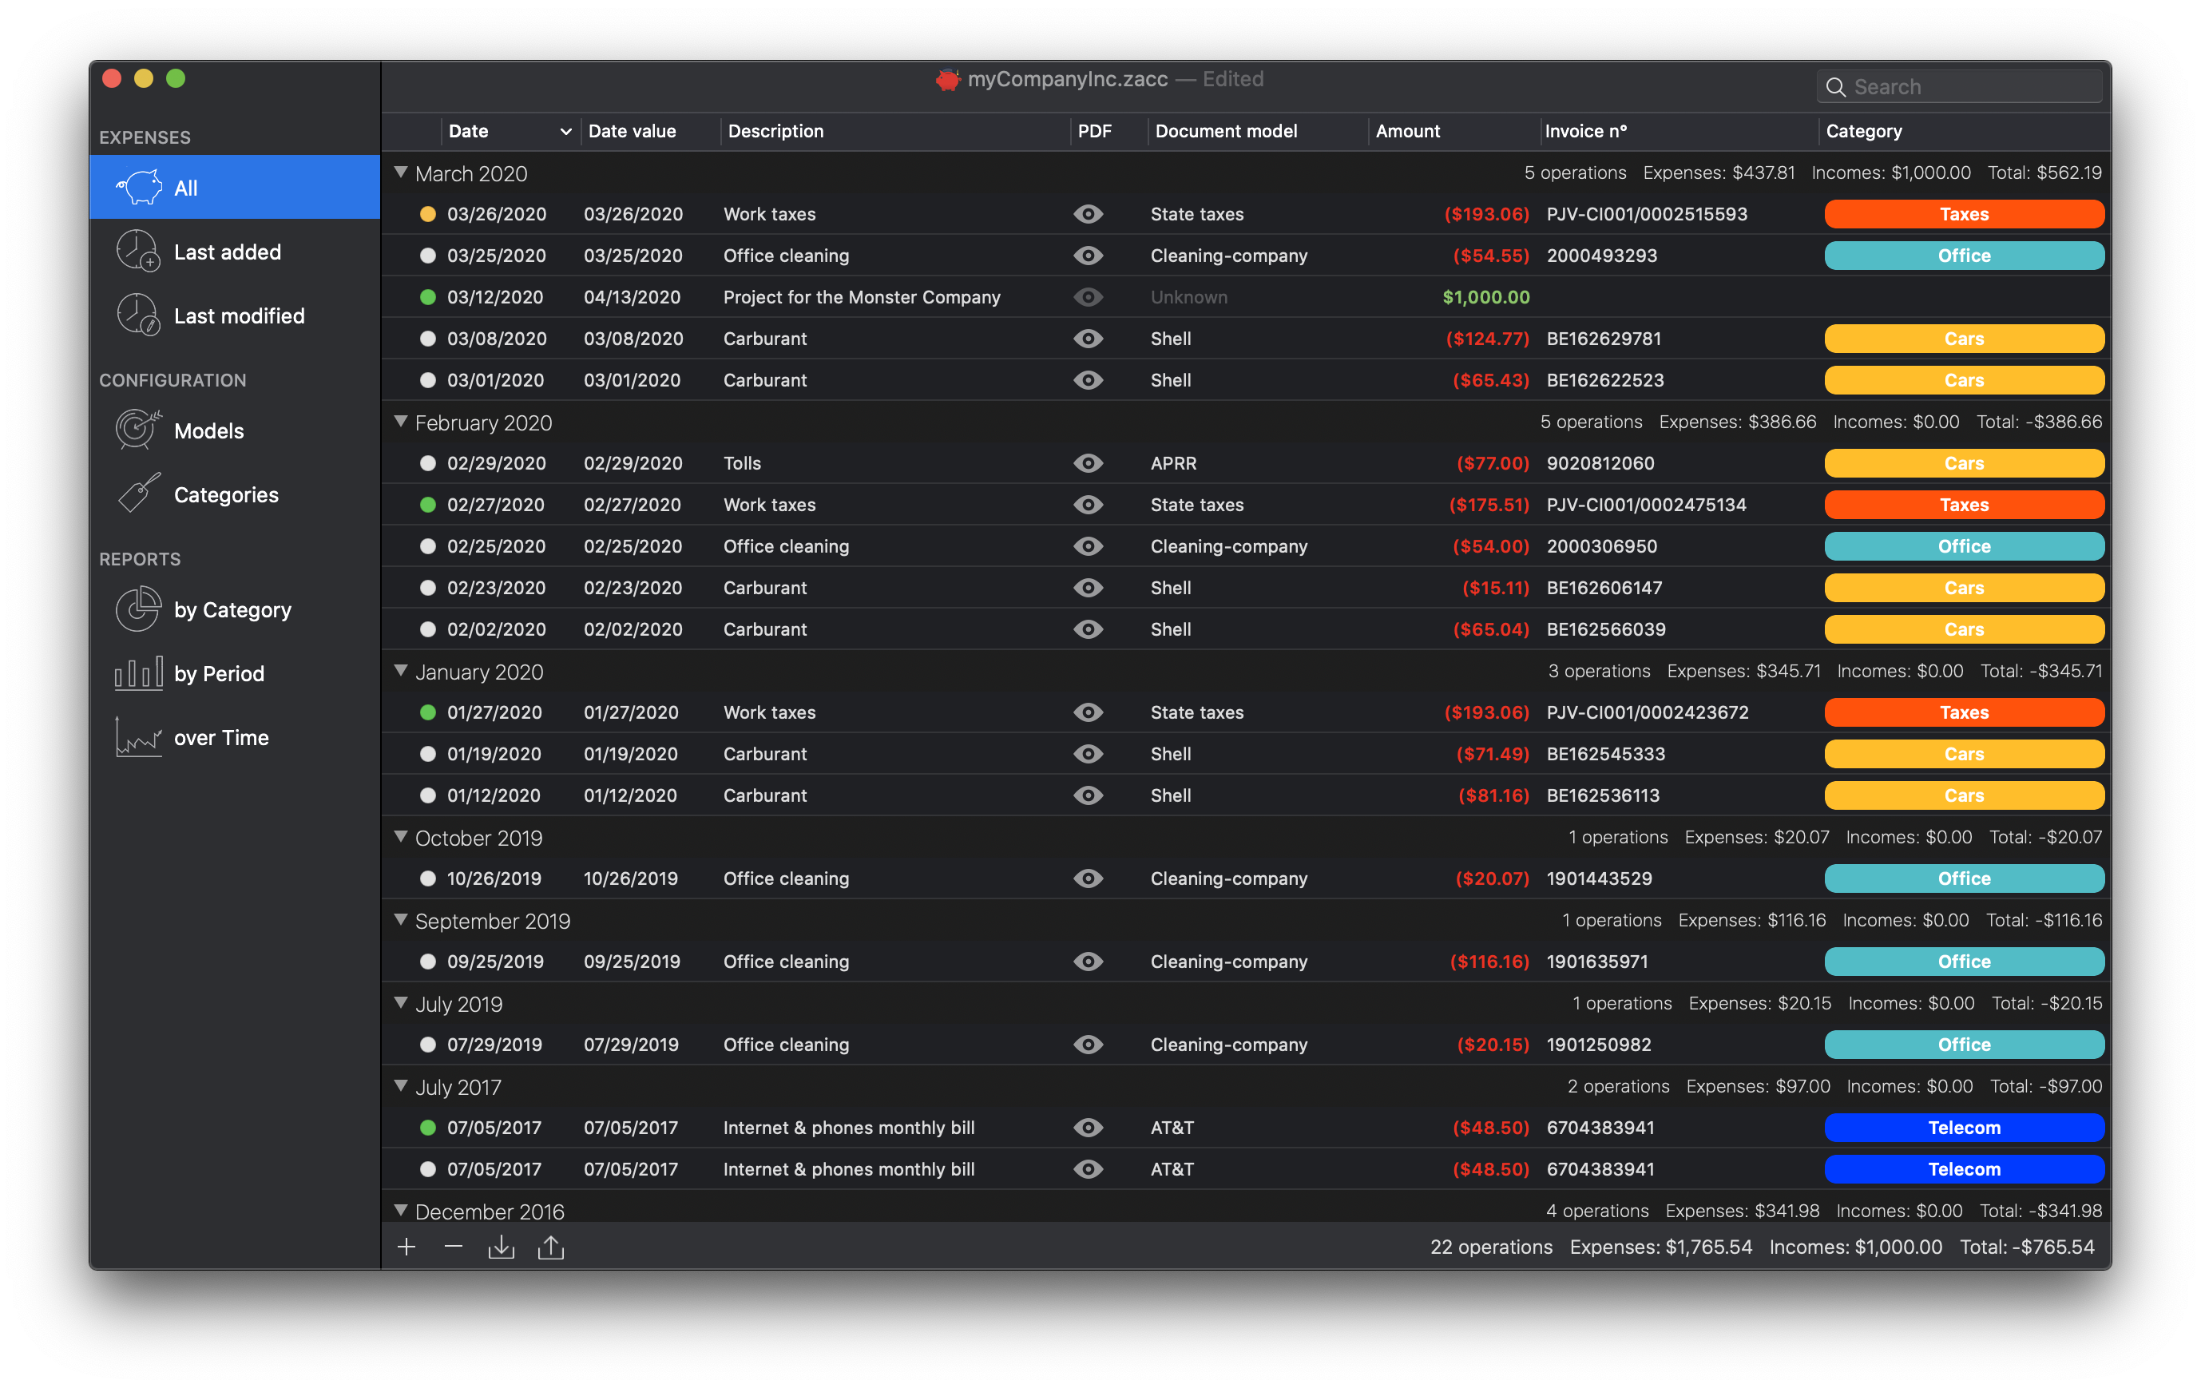Open the by Period bar chart icon
The height and width of the screenshot is (1388, 2201).
(138, 673)
